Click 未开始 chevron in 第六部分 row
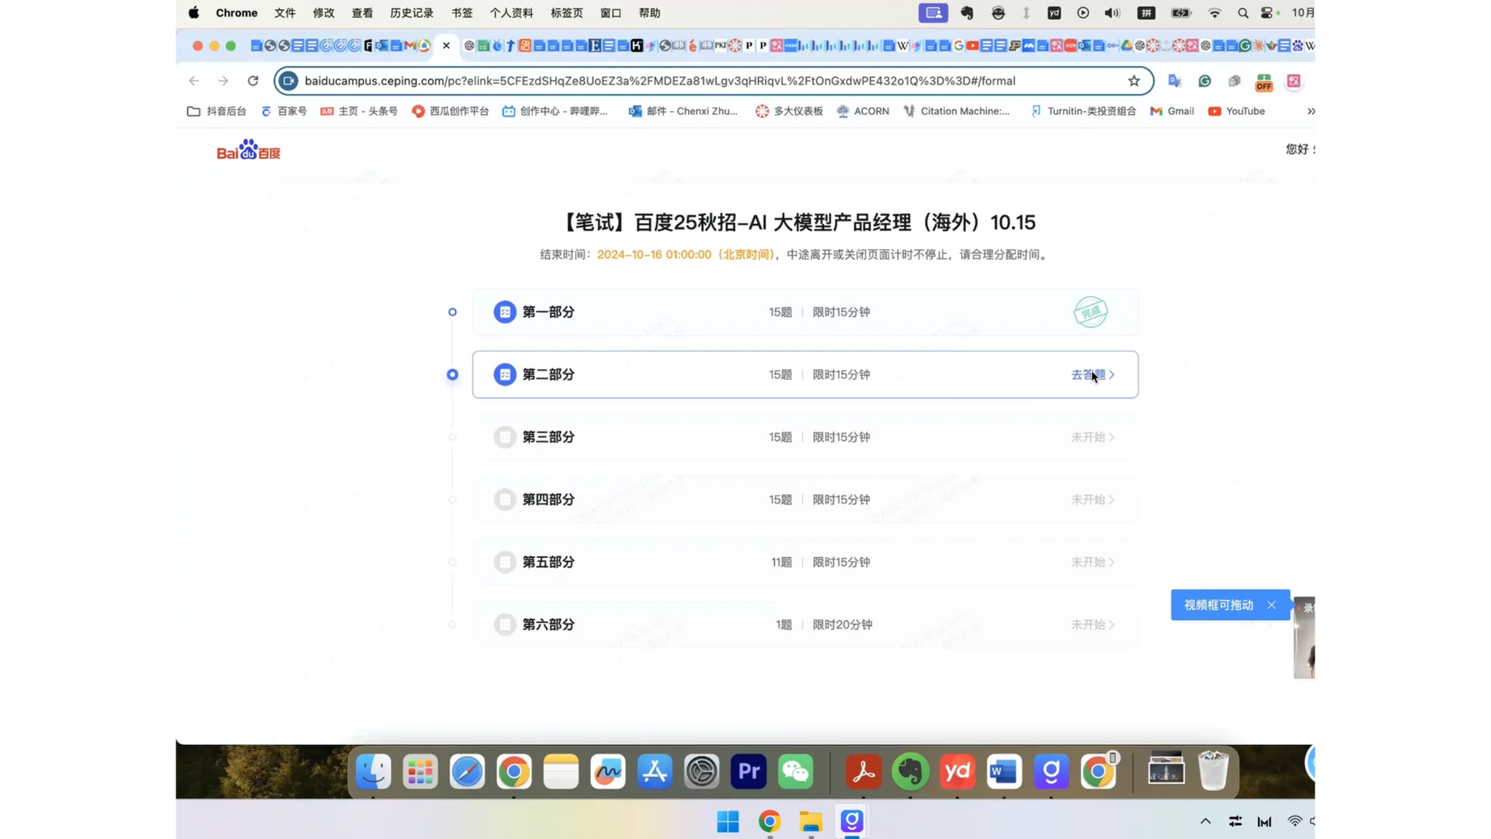This screenshot has height=839, width=1491. click(1112, 625)
